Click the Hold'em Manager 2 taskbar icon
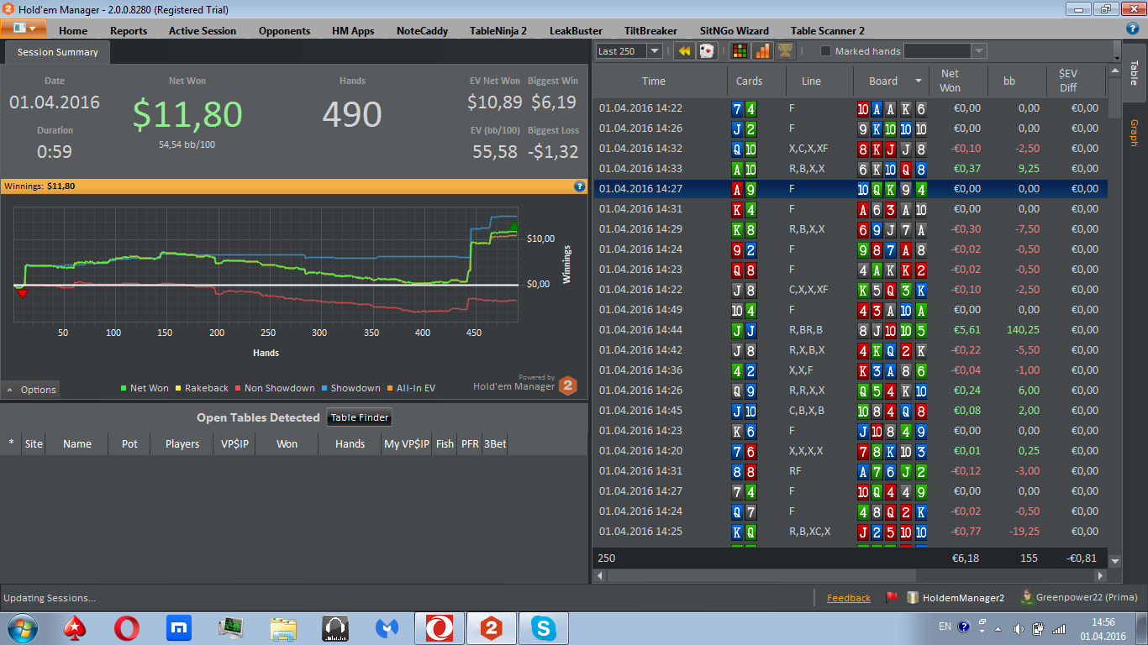This screenshot has height=645, width=1148. click(x=492, y=627)
